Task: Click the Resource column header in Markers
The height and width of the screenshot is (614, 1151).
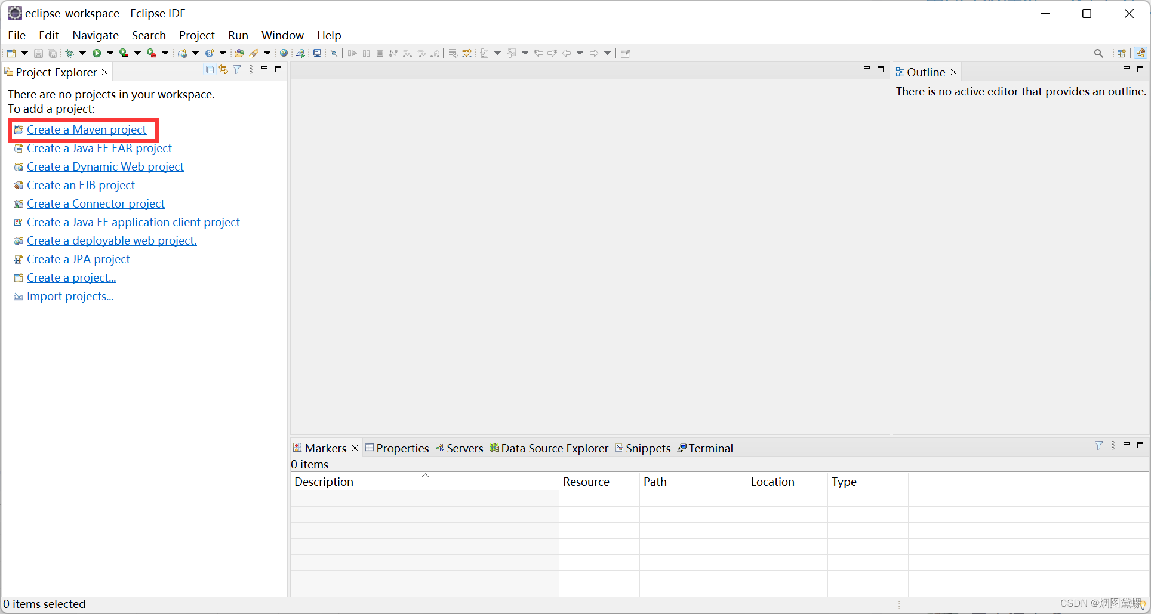Action: [599, 482]
